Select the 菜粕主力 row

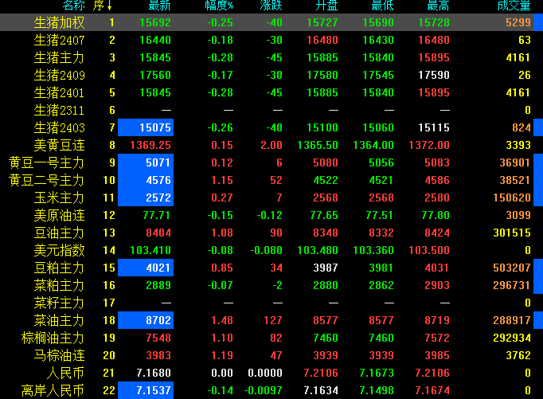click(271, 285)
